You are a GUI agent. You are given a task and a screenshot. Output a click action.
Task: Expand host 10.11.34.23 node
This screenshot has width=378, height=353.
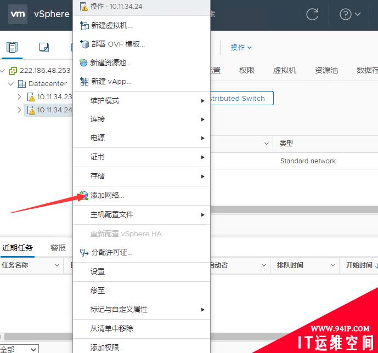click(19, 97)
